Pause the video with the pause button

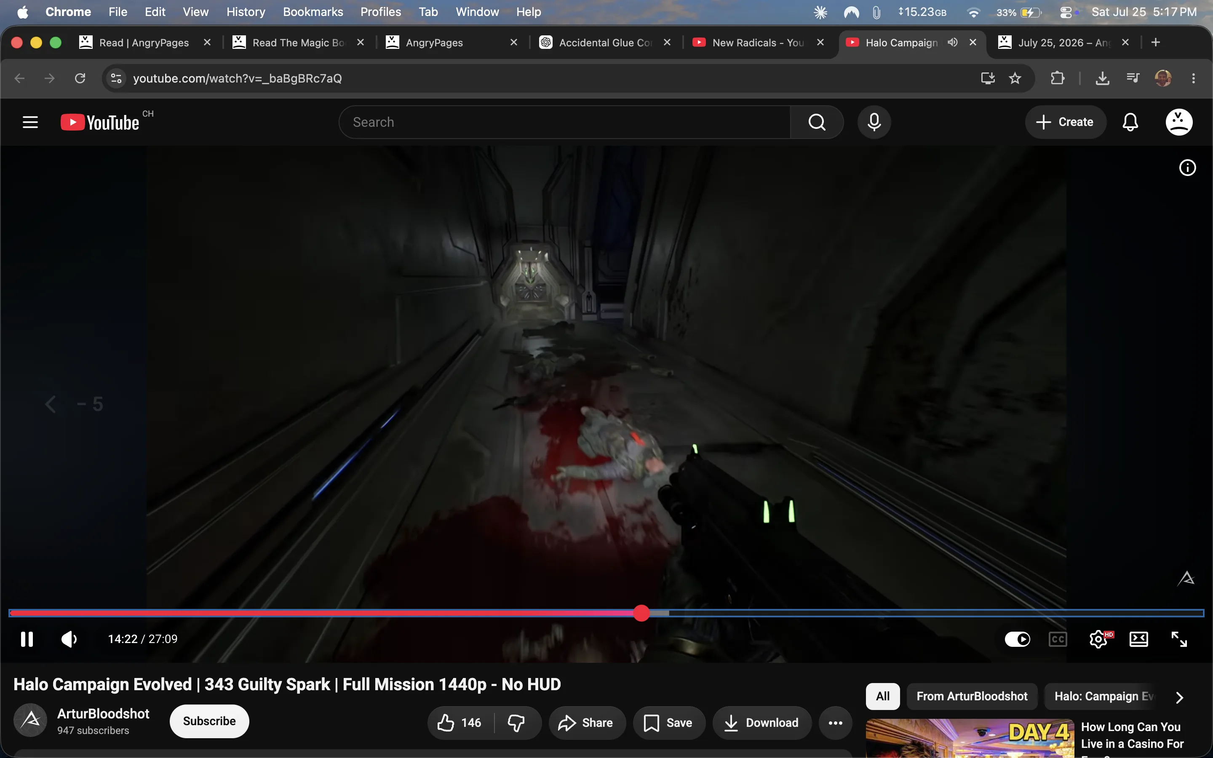pos(27,639)
